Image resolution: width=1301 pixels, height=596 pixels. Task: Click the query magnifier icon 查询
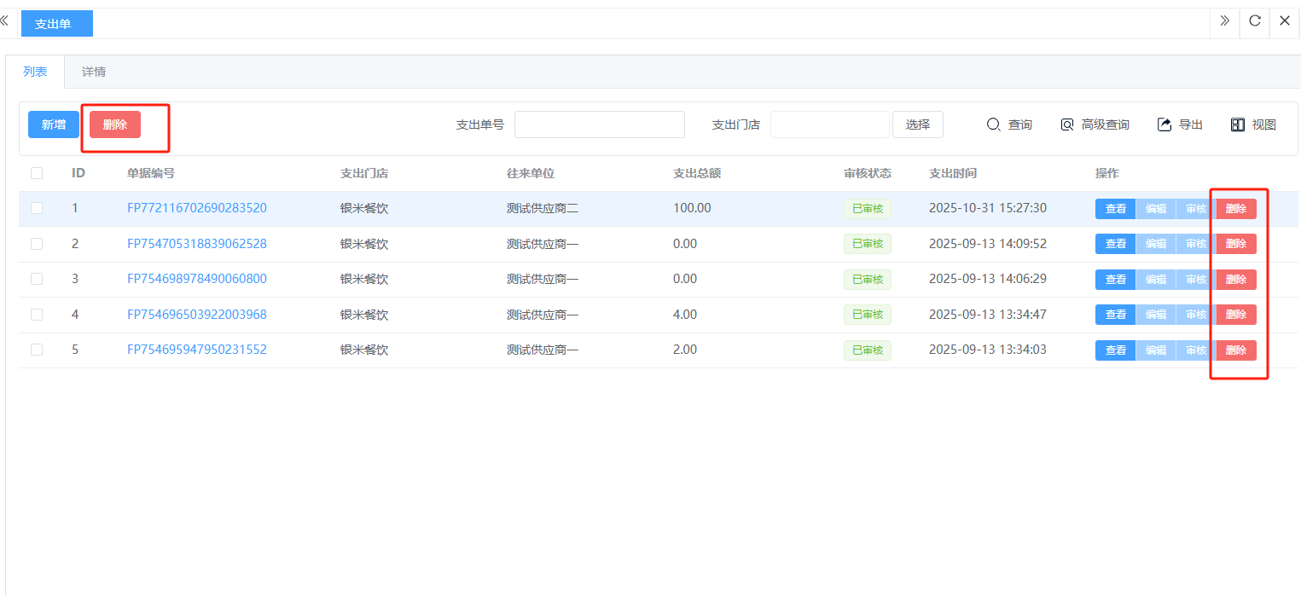tap(994, 124)
